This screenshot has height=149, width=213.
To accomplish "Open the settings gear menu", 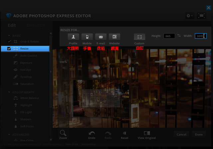I will pyautogui.click(x=190, y=16).
